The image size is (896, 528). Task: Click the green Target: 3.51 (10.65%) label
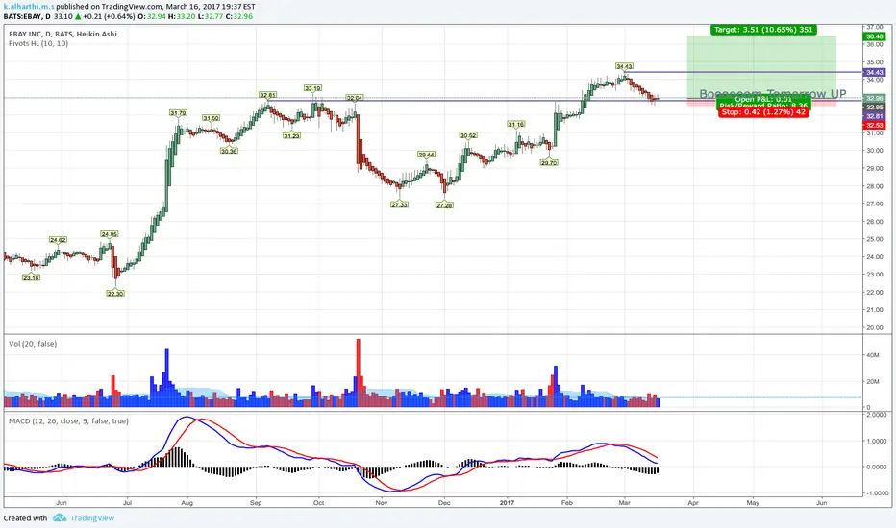click(763, 30)
